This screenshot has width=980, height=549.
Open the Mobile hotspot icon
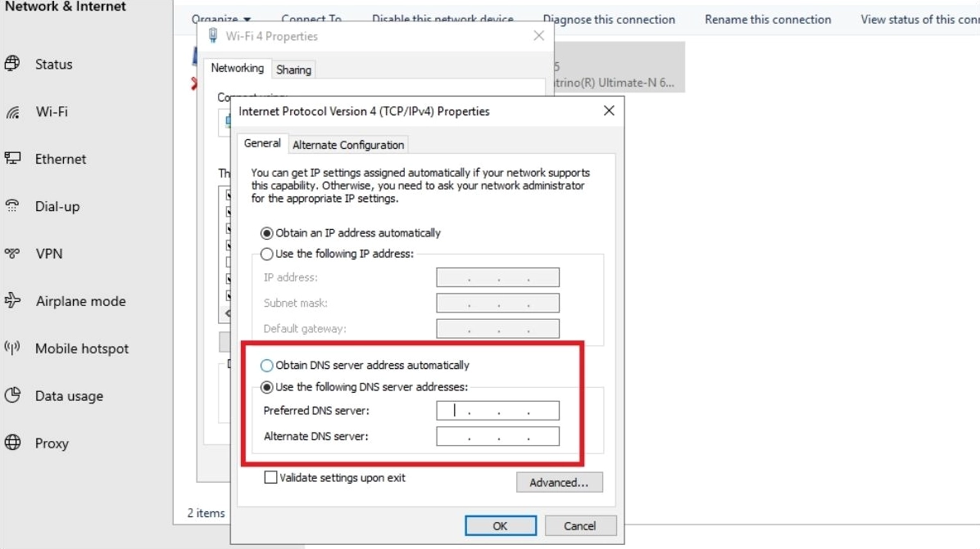point(12,349)
